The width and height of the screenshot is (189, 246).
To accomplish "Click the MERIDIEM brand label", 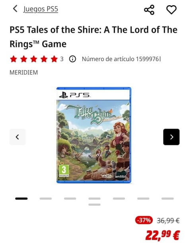I will coord(24,73).
